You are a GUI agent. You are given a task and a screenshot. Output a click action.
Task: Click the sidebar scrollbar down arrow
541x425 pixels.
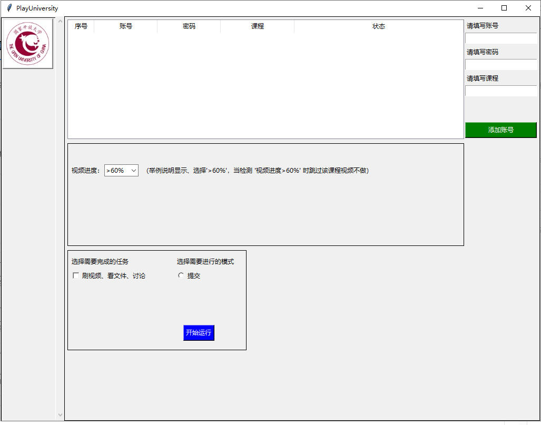click(x=60, y=414)
